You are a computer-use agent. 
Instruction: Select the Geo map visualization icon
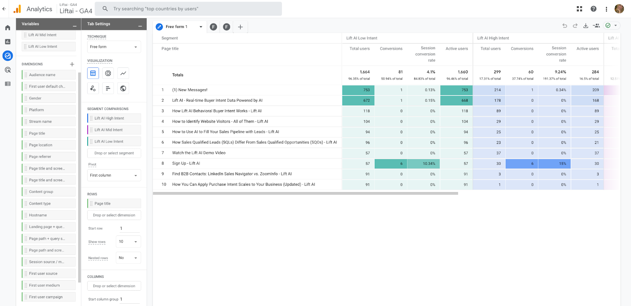(x=123, y=88)
